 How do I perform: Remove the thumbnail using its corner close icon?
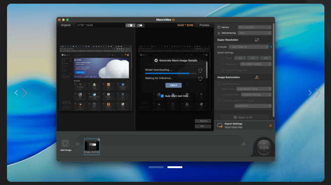[99, 140]
